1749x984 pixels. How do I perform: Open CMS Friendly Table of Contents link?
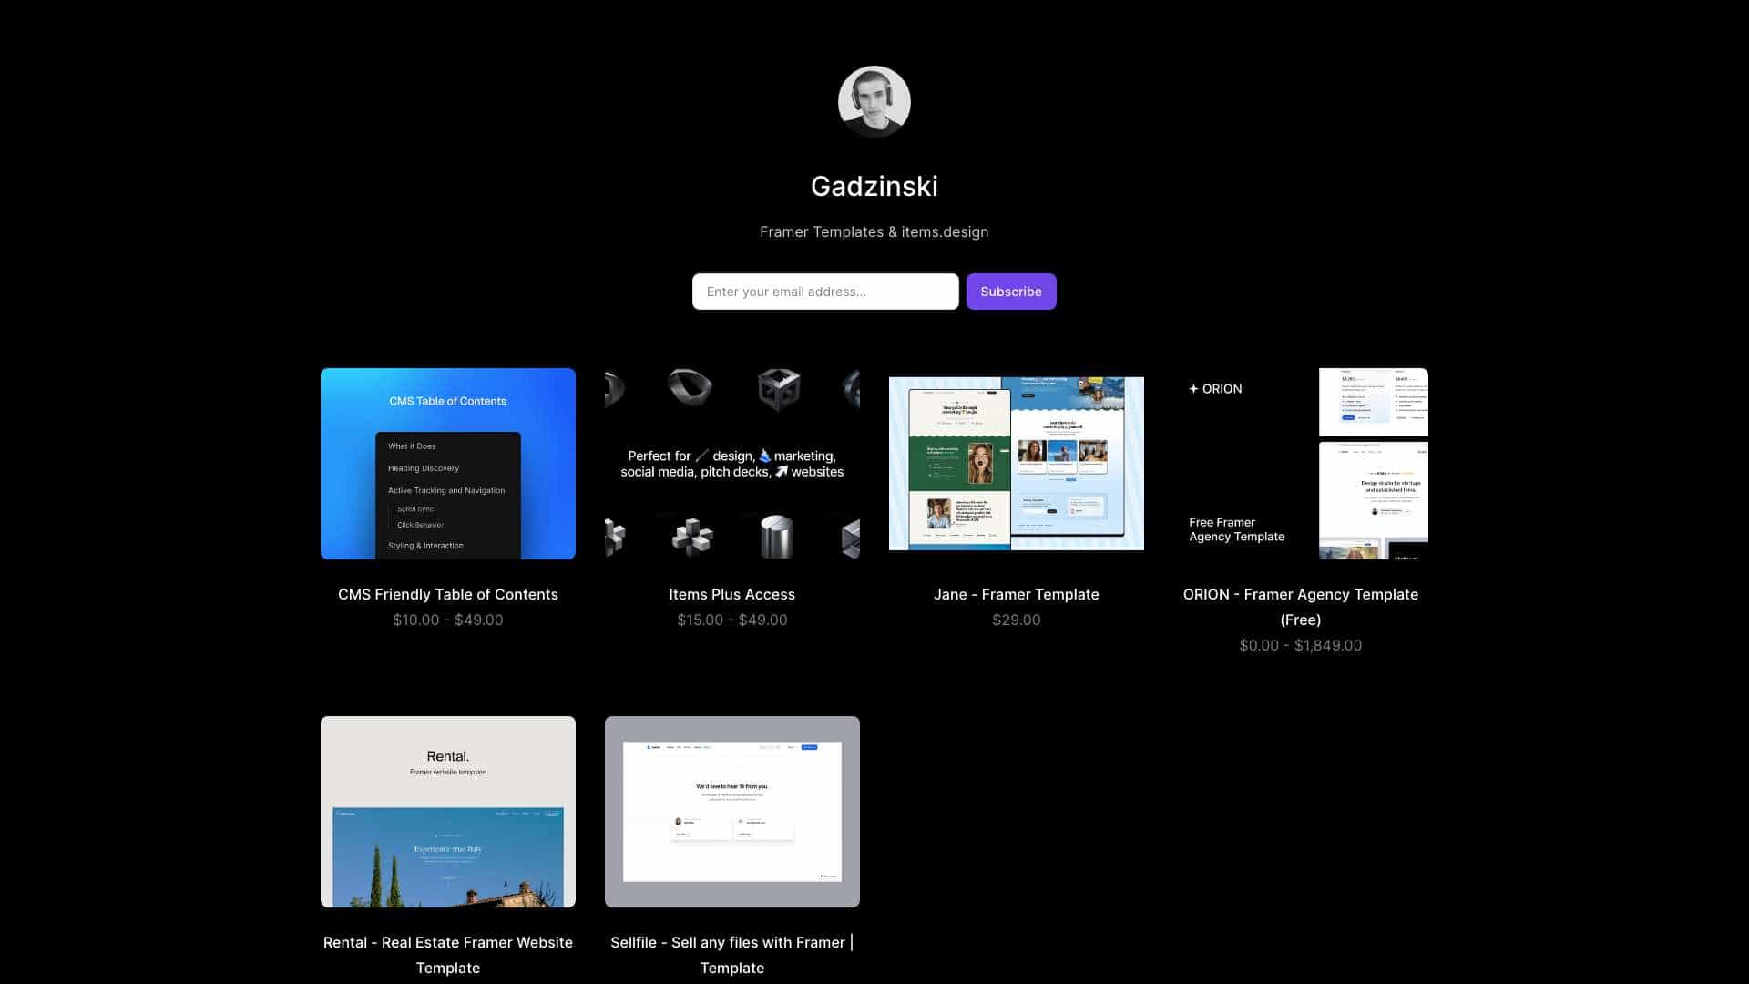coord(448,594)
